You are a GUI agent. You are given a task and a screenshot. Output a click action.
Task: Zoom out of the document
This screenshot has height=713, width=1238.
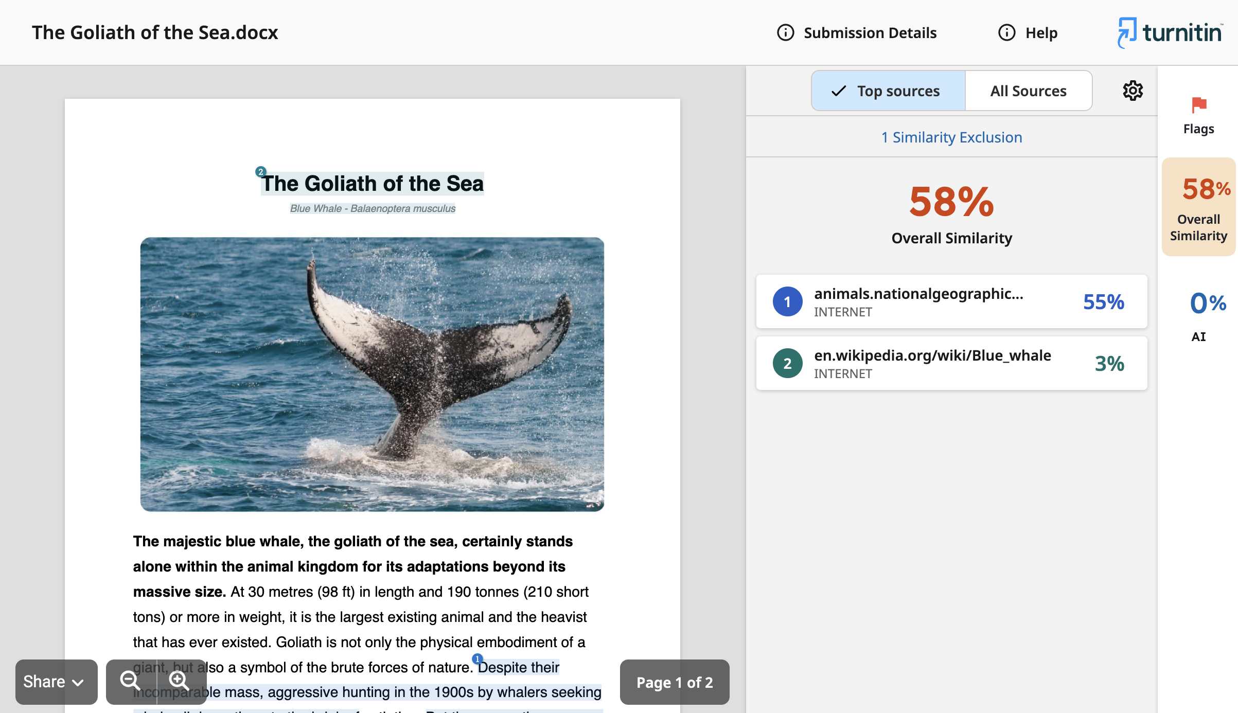[x=131, y=682]
